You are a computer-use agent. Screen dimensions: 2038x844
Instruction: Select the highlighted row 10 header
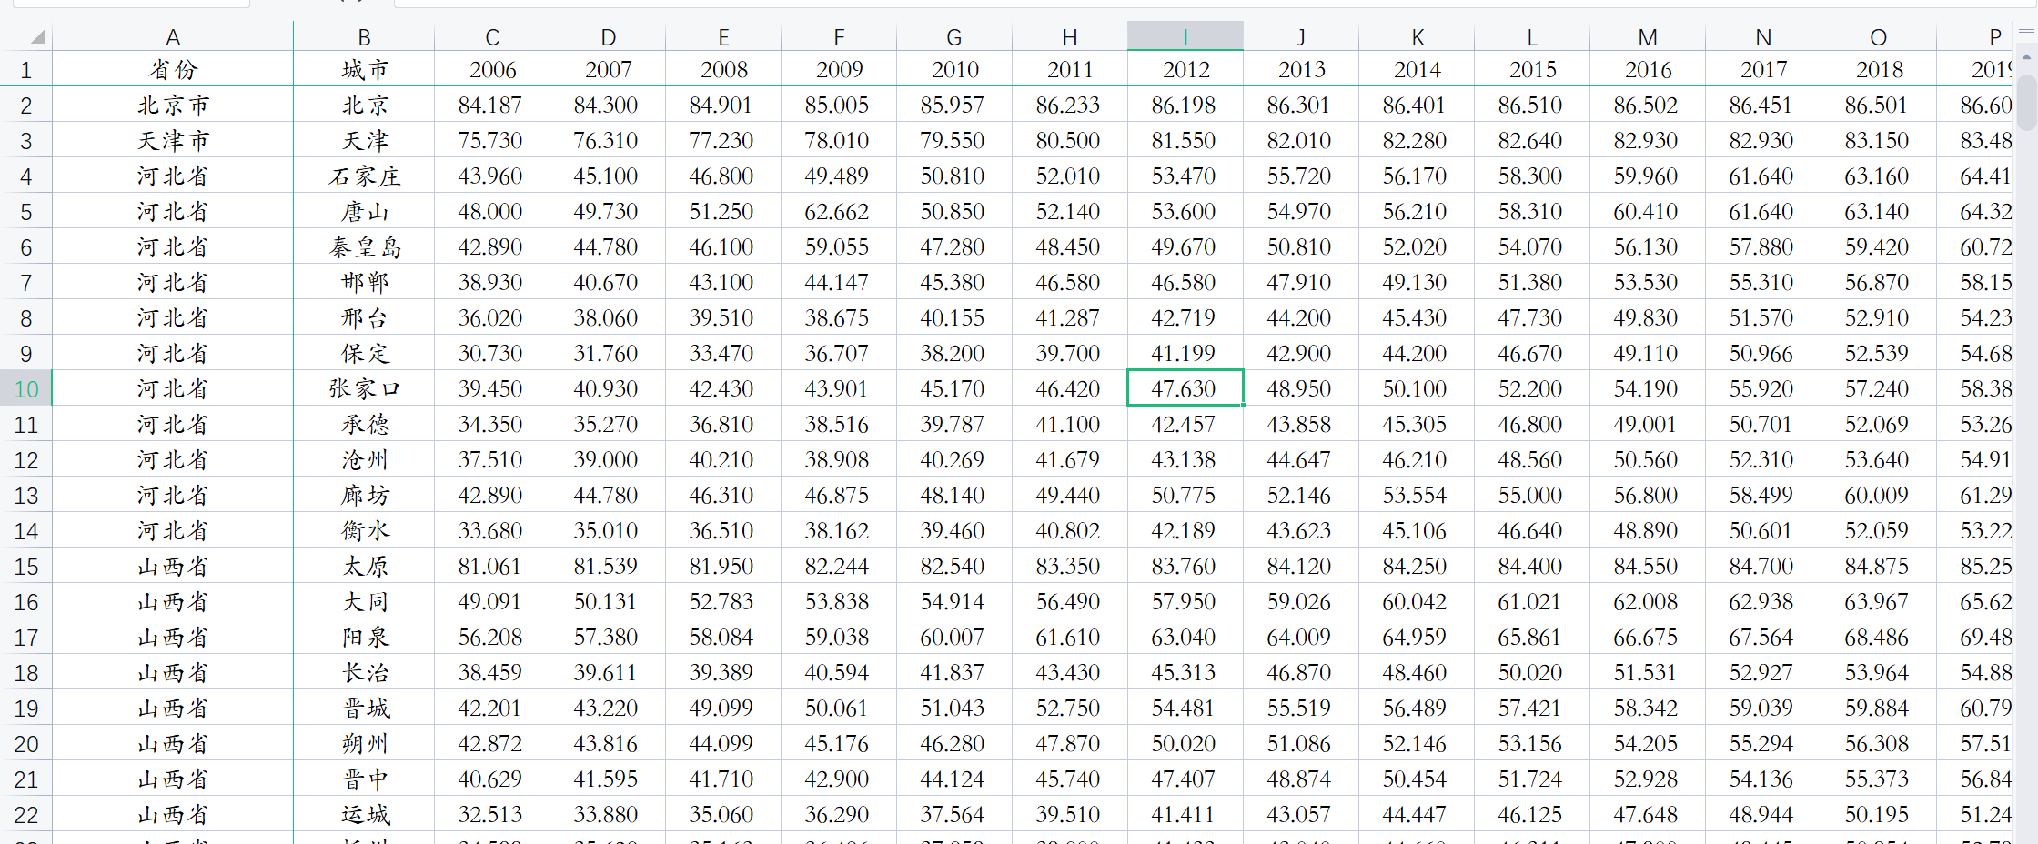pyautogui.click(x=25, y=389)
